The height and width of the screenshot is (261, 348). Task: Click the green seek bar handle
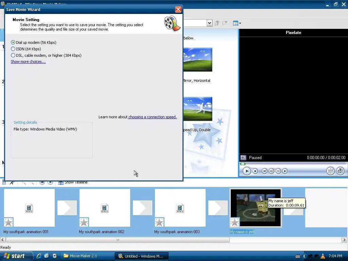click(x=243, y=164)
